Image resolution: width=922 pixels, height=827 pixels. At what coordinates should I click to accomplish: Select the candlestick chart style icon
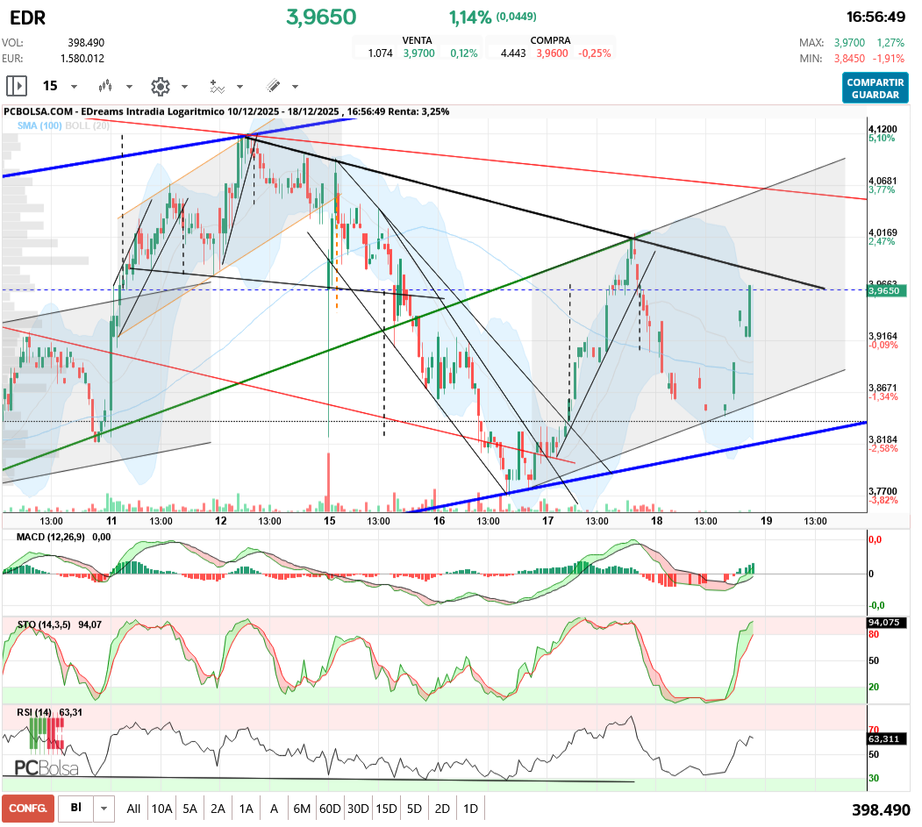click(x=105, y=86)
